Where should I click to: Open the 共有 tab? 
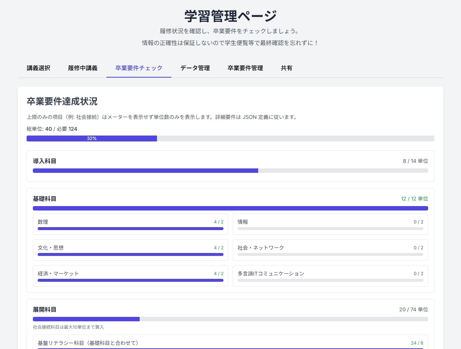pos(287,68)
